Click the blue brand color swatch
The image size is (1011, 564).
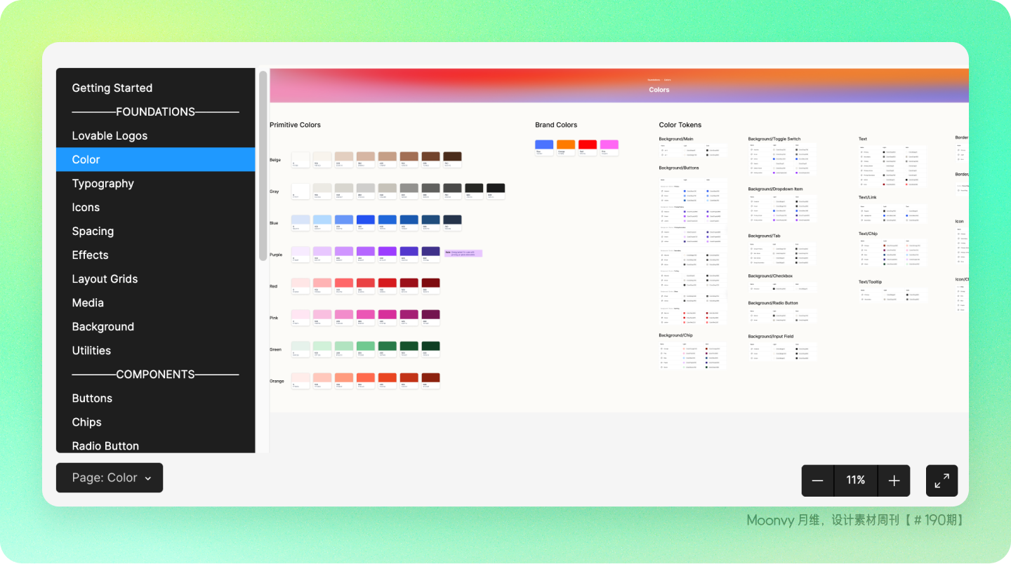(544, 145)
